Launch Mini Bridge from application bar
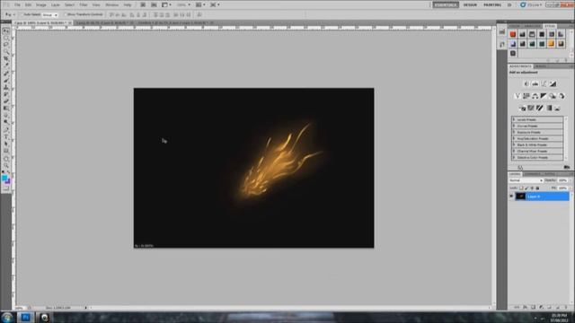Image resolution: width=575 pixels, height=323 pixels. point(154,4)
